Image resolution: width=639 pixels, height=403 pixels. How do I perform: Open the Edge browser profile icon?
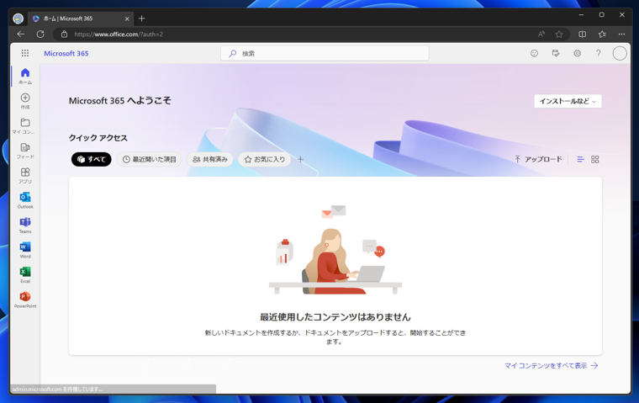(x=18, y=19)
